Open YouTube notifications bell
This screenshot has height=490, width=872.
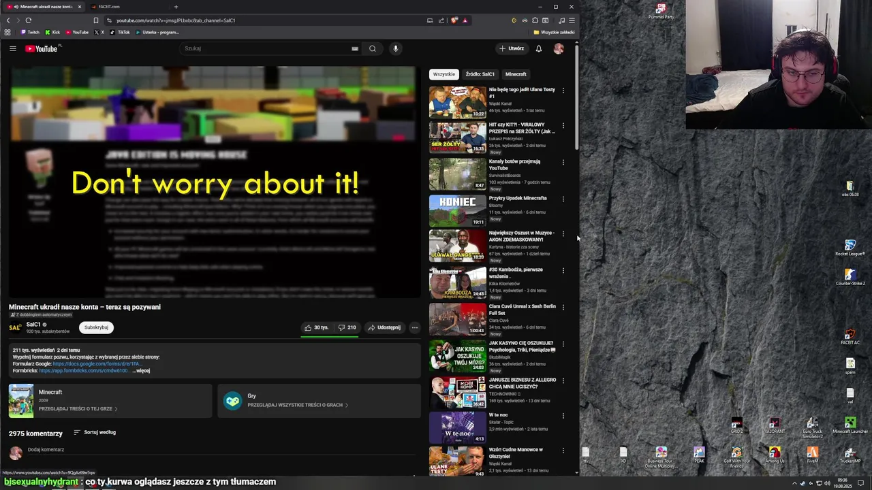click(x=538, y=48)
